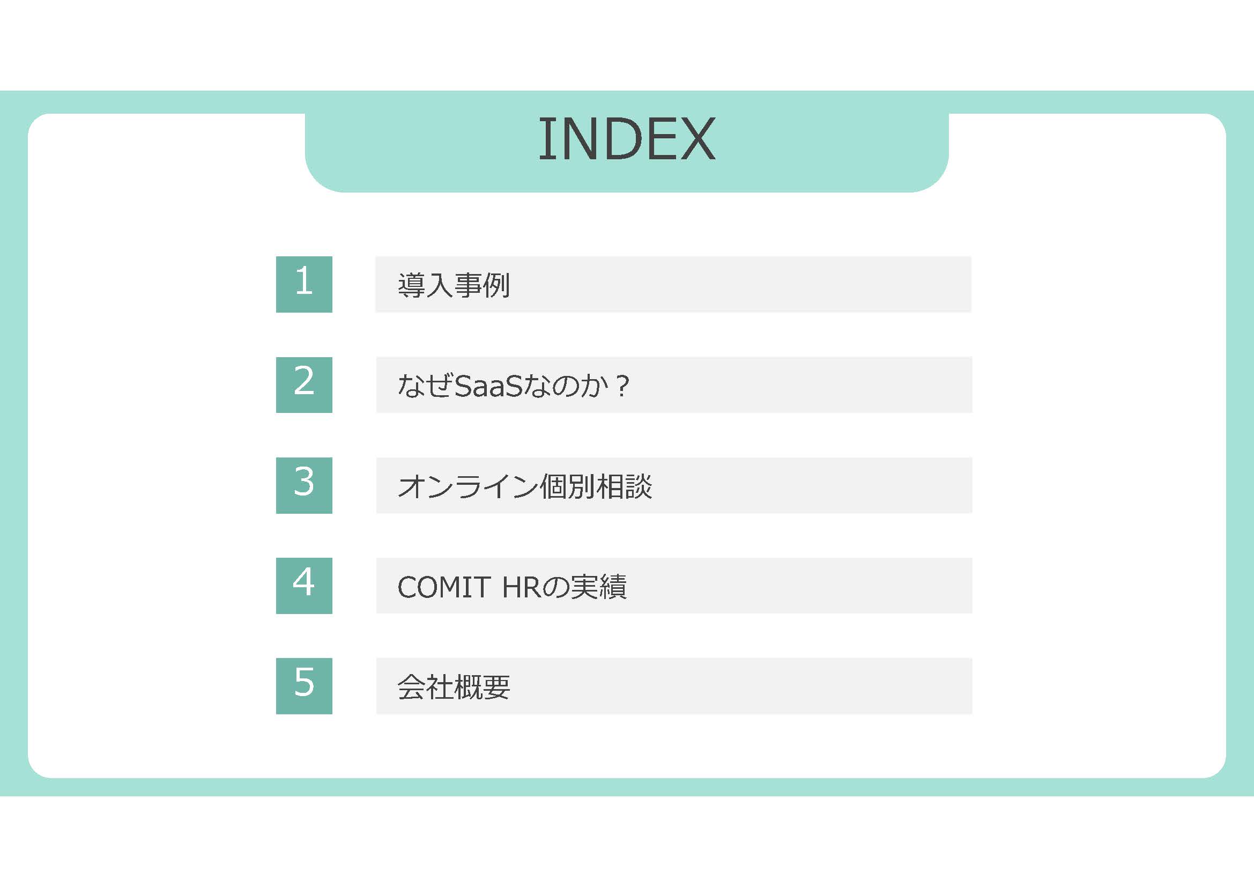Click the number 1 teal box
The height and width of the screenshot is (887, 1254).
tap(303, 284)
